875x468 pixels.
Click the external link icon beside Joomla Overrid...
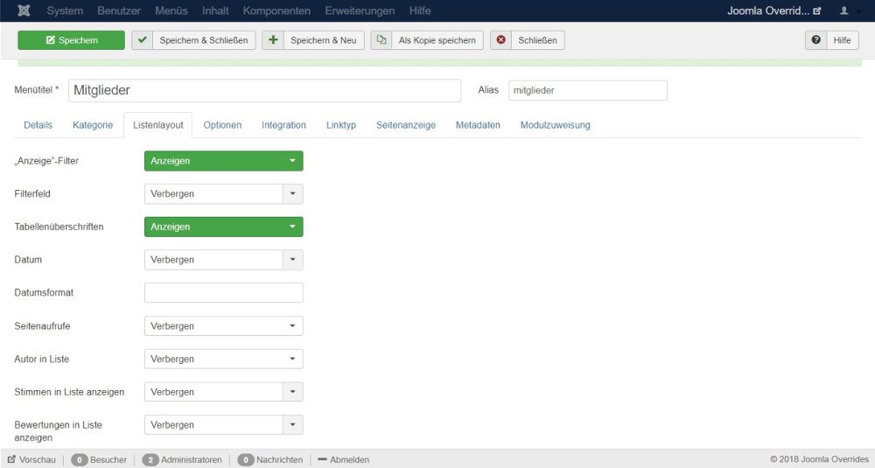(817, 10)
